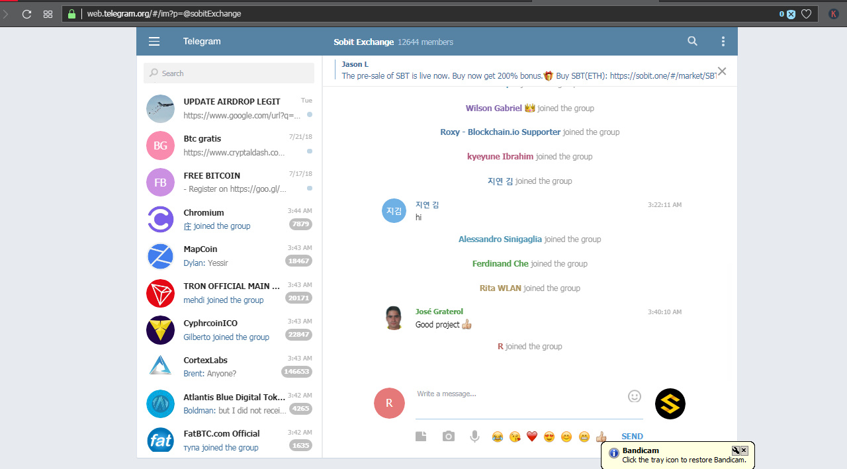Screen dimensions: 847x469
Task: Click the Bandicam balloon wrench settings icon
Action: coord(736,450)
